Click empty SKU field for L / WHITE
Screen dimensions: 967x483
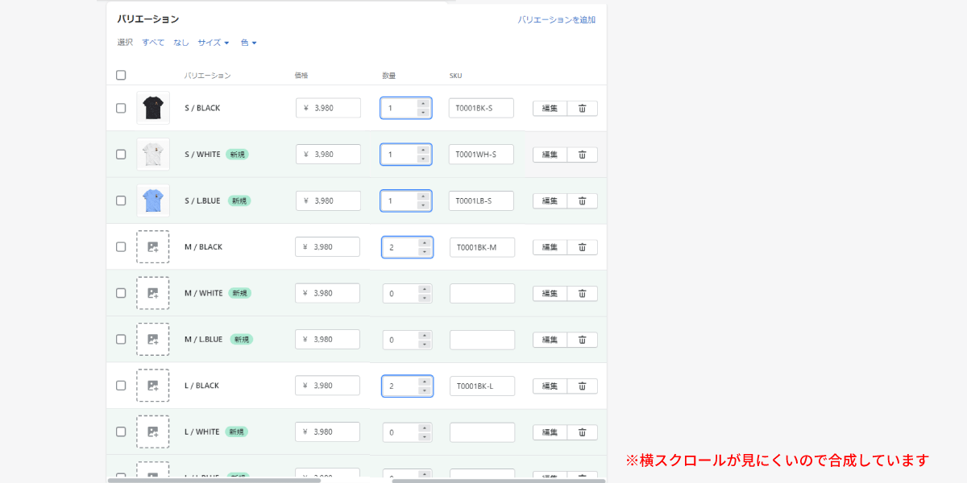pyautogui.click(x=482, y=432)
